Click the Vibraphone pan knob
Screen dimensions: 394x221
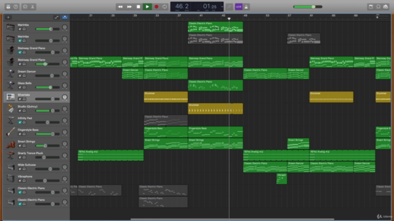point(65,179)
